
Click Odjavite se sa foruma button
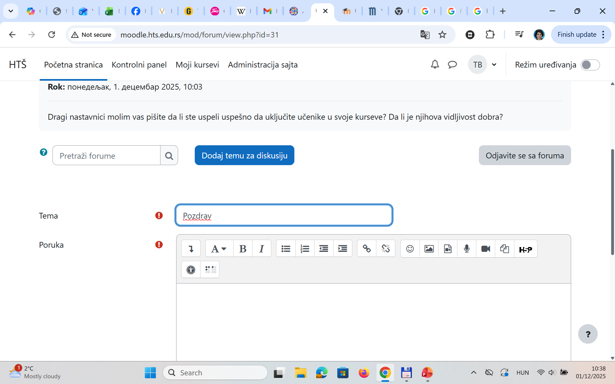click(524, 156)
